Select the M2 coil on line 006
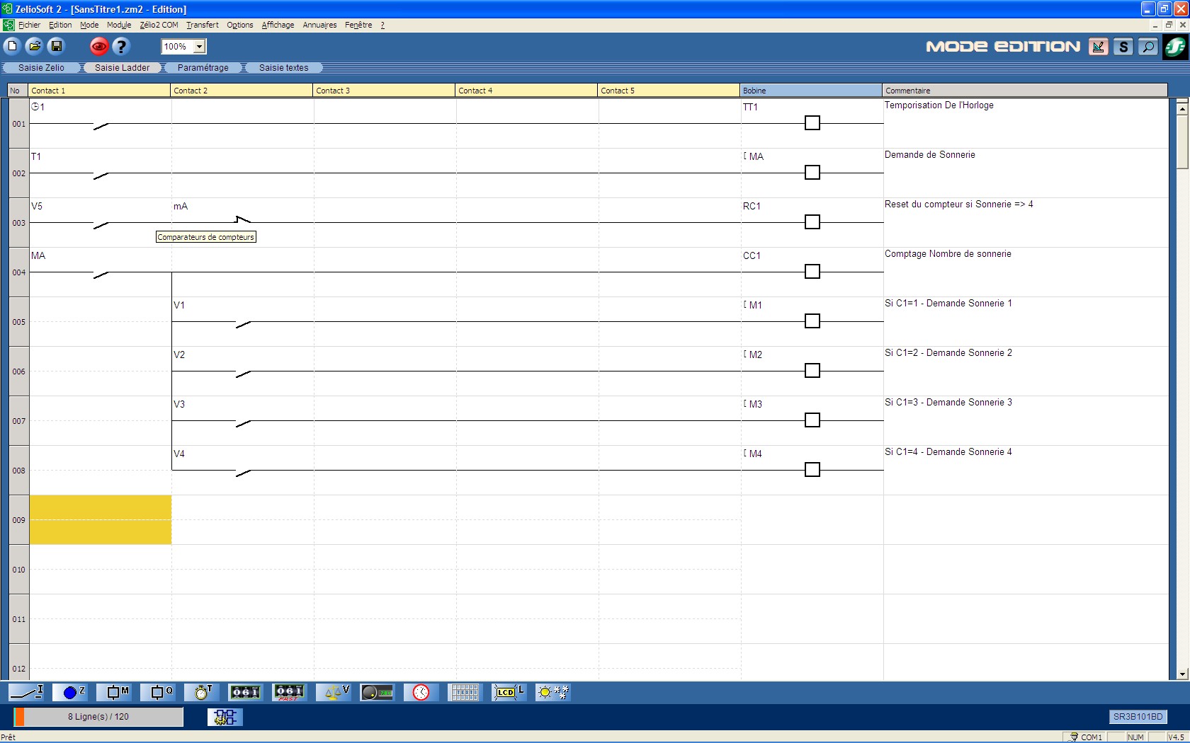1190x743 pixels. tap(812, 371)
